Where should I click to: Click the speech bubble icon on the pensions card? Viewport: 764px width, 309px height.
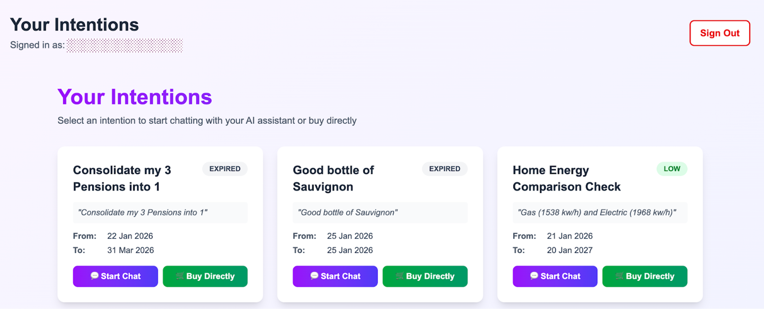(x=94, y=276)
